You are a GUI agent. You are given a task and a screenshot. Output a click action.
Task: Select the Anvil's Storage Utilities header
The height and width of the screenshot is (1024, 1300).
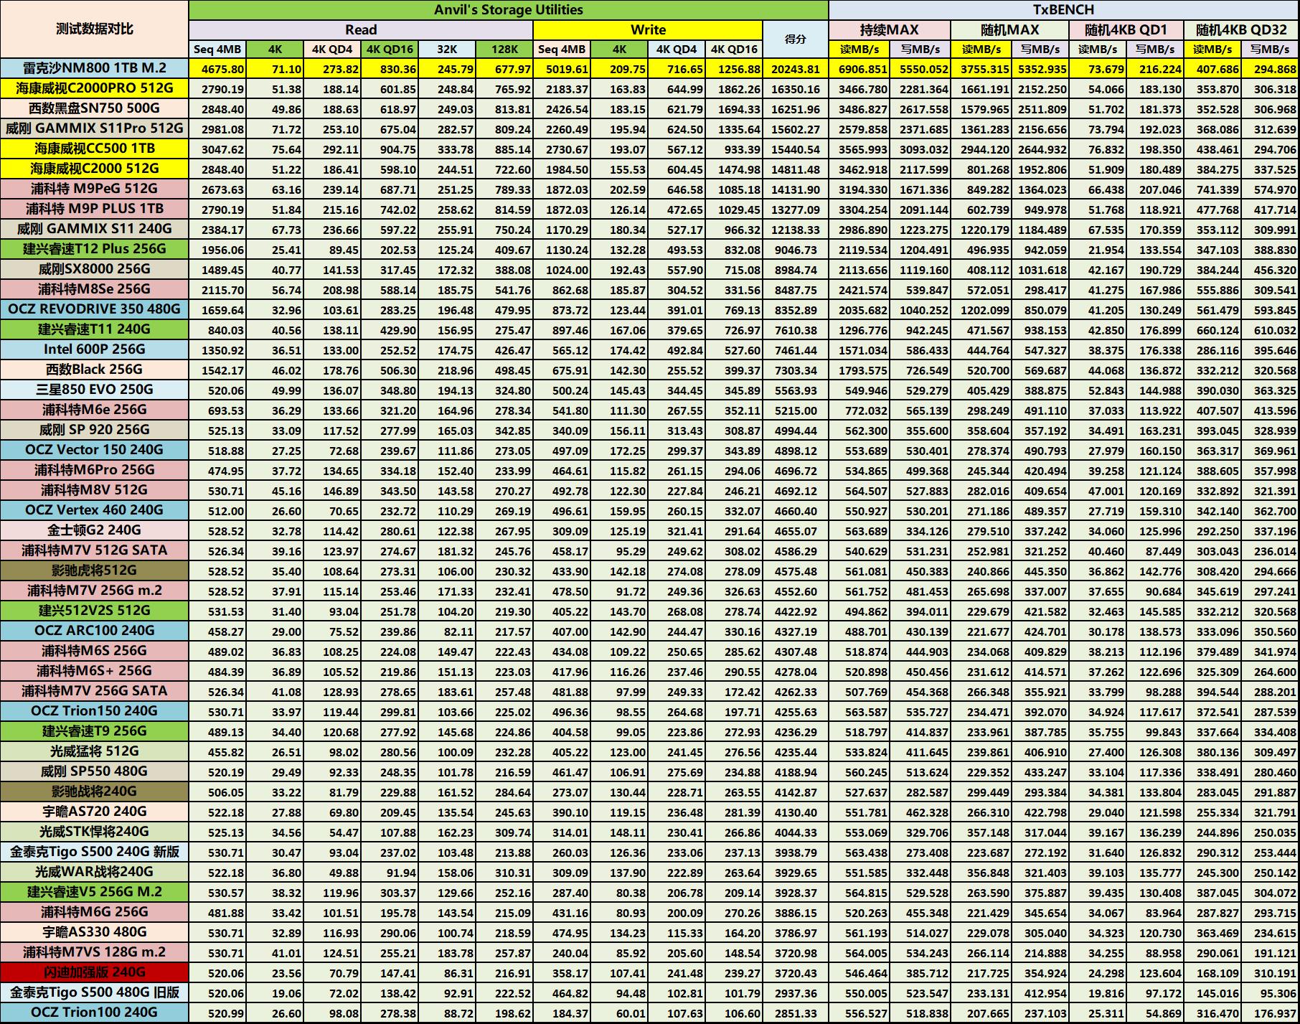508,10
